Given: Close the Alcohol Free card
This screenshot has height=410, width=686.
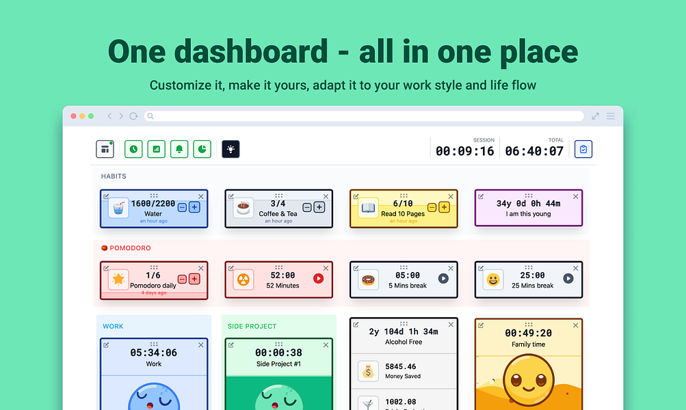Looking at the screenshot, I should pyautogui.click(x=451, y=325).
